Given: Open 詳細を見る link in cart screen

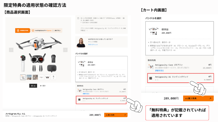Looking at the screenshot, I should (159, 70).
